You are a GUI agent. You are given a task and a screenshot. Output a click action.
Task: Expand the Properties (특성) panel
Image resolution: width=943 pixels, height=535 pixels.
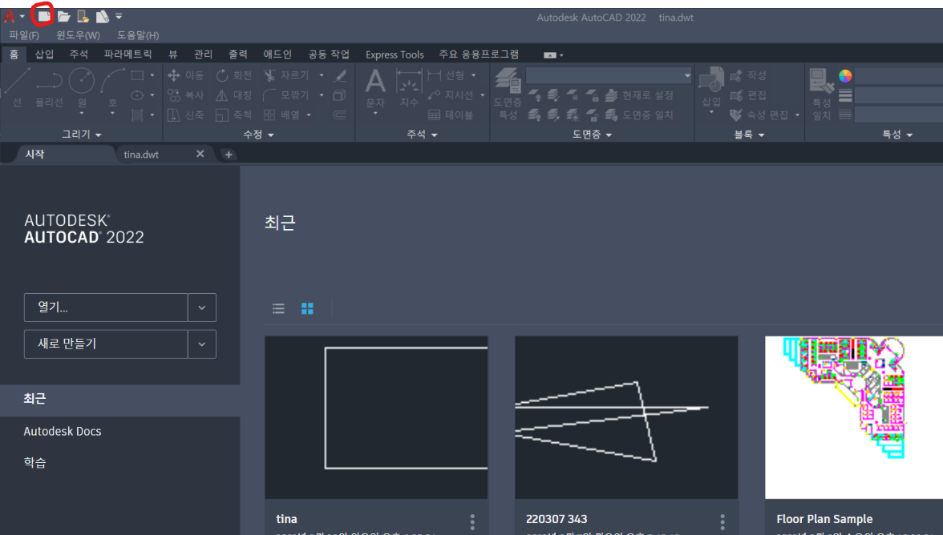click(x=897, y=135)
